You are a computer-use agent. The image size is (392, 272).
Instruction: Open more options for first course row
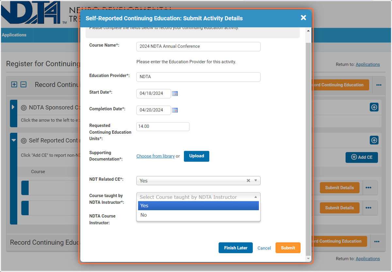tap(368, 188)
